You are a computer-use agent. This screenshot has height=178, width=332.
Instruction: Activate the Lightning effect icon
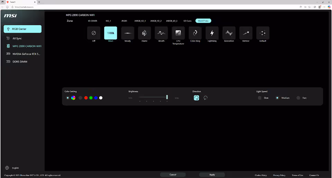coord(212,33)
